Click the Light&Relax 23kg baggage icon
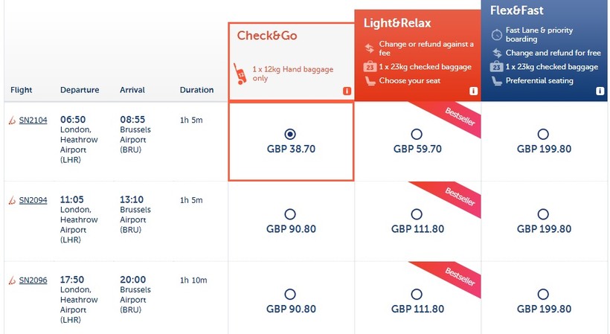Screen dimensions: 610x334 369,67
